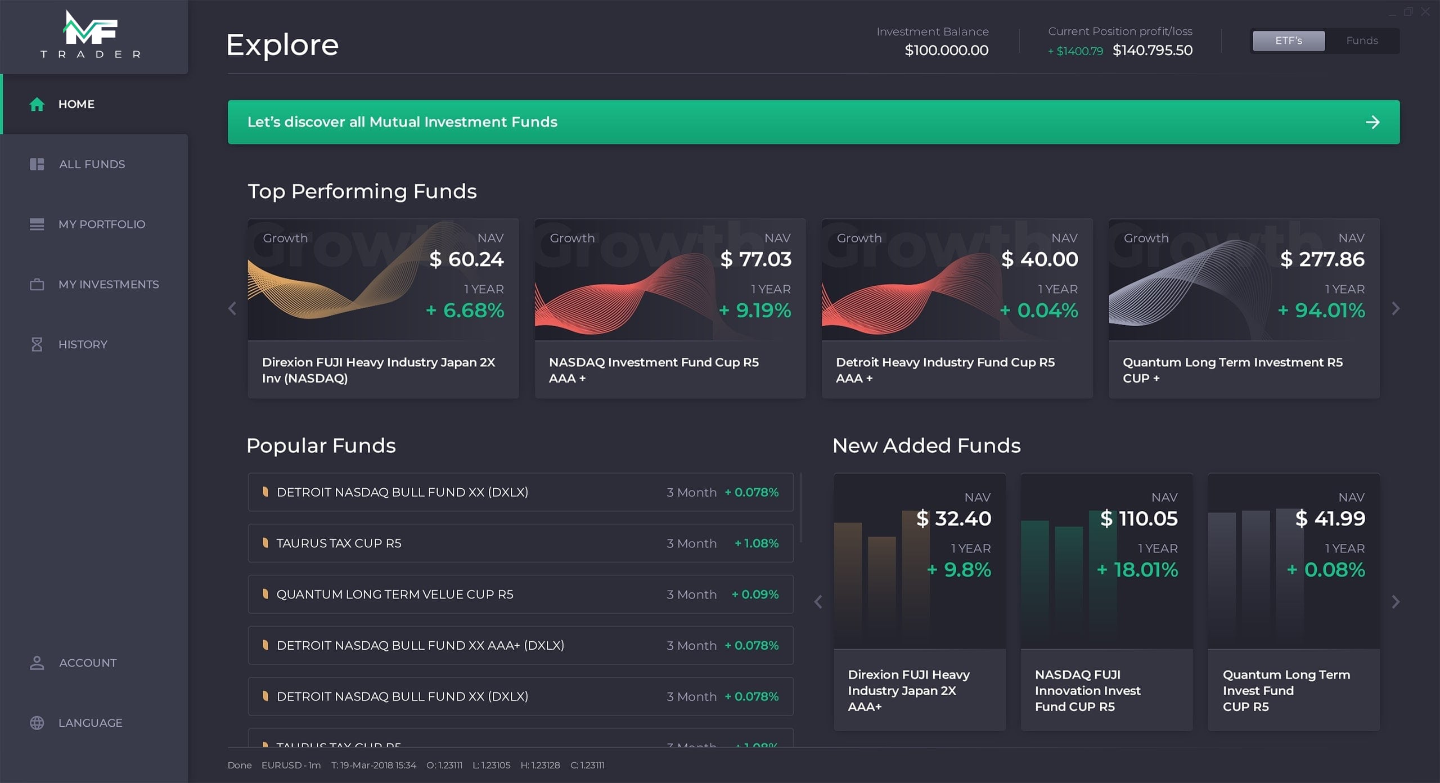Click the History hourglass icon
The height and width of the screenshot is (783, 1440).
(x=37, y=344)
